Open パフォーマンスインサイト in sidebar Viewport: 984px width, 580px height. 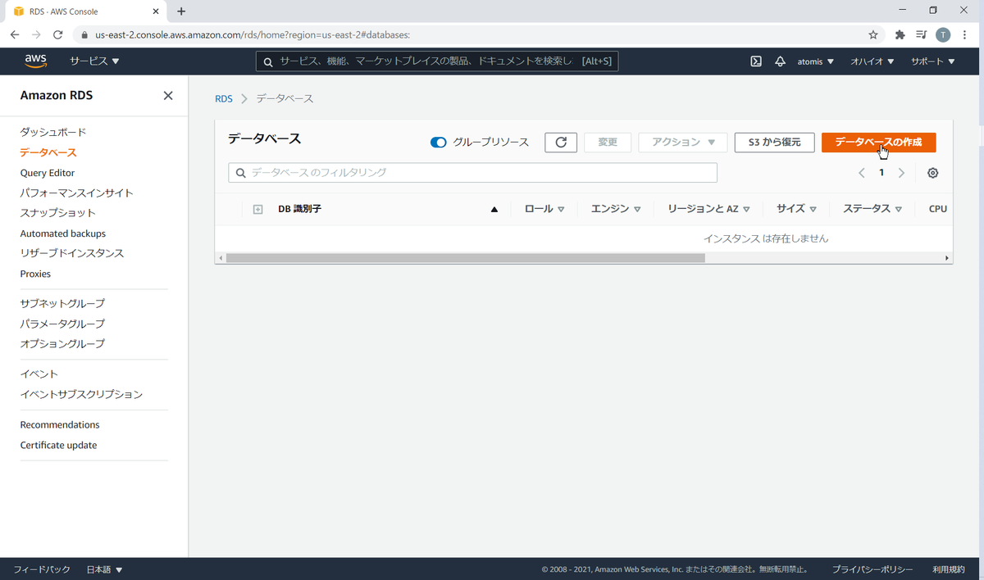(77, 193)
